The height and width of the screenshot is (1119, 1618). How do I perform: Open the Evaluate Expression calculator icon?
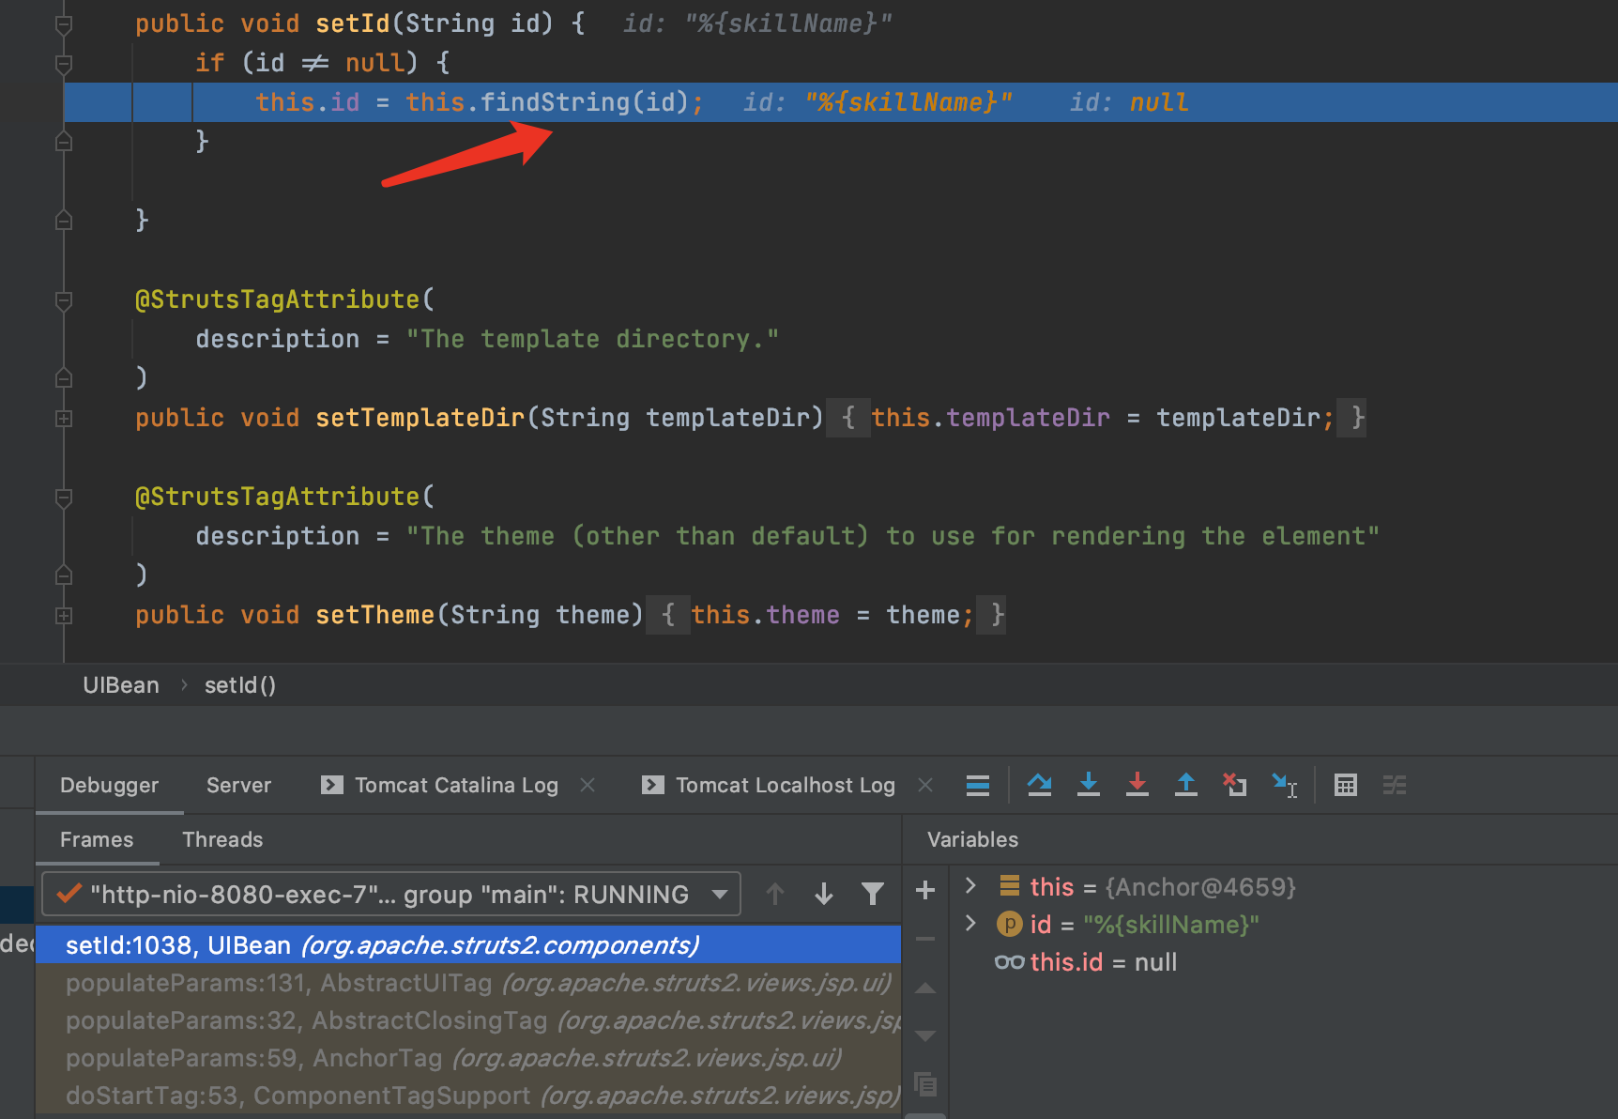(x=1346, y=785)
